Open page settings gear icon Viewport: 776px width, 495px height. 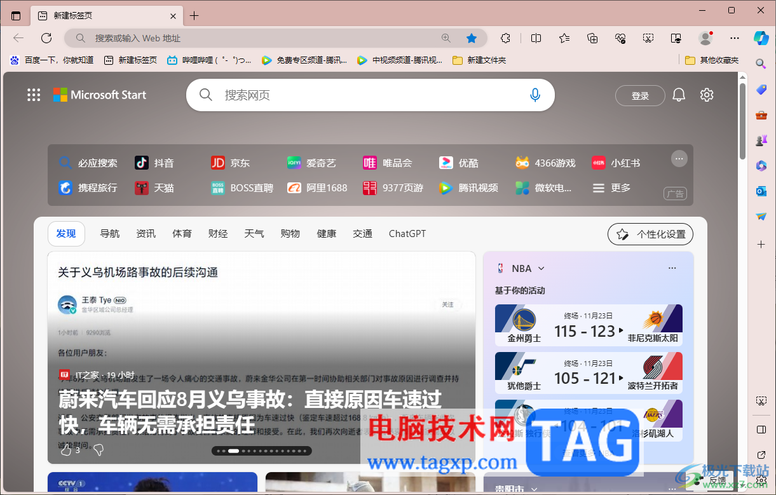[707, 95]
